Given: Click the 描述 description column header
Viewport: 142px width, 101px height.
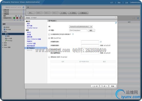Looking at the screenshot, I should [x=104, y=62].
